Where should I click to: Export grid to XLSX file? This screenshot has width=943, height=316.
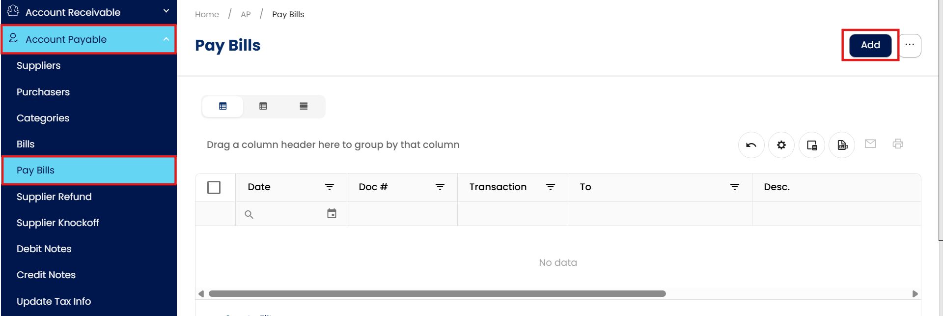(x=842, y=145)
